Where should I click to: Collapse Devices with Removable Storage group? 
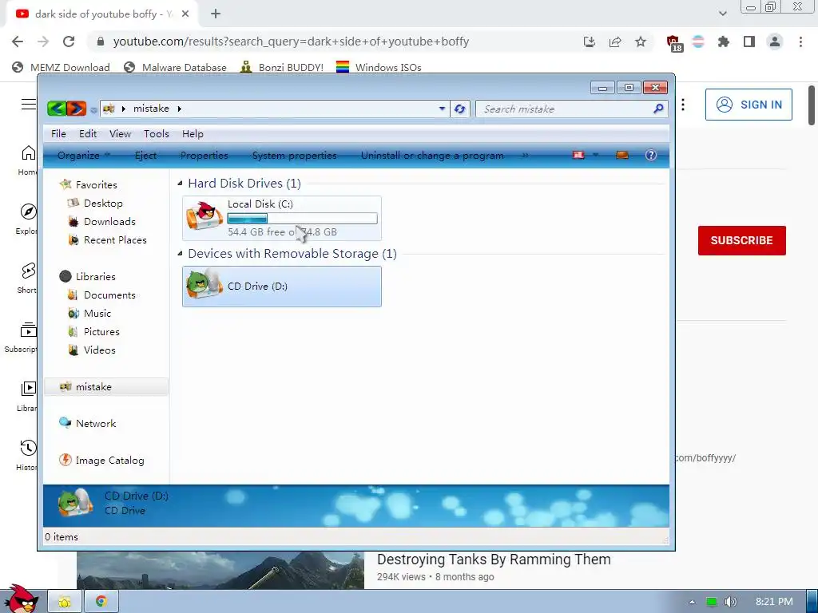pos(180,254)
